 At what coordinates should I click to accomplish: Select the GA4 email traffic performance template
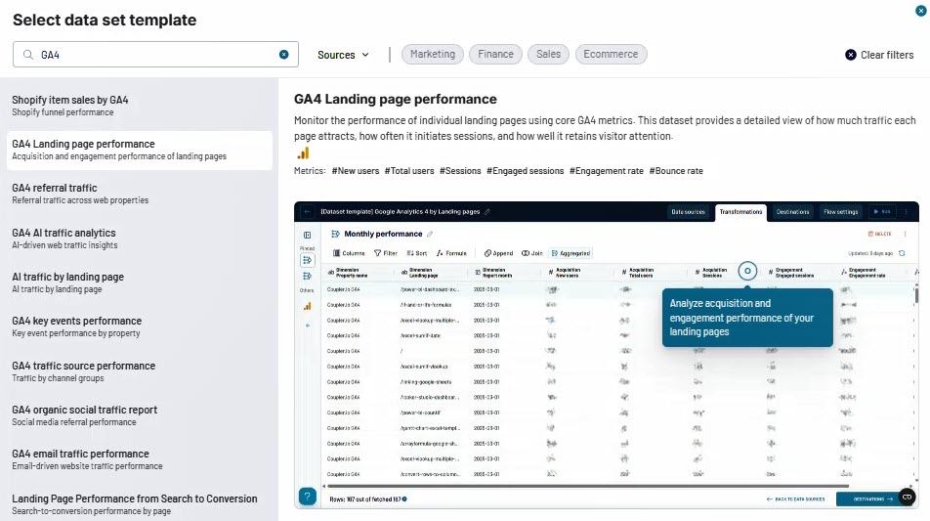[140, 459]
